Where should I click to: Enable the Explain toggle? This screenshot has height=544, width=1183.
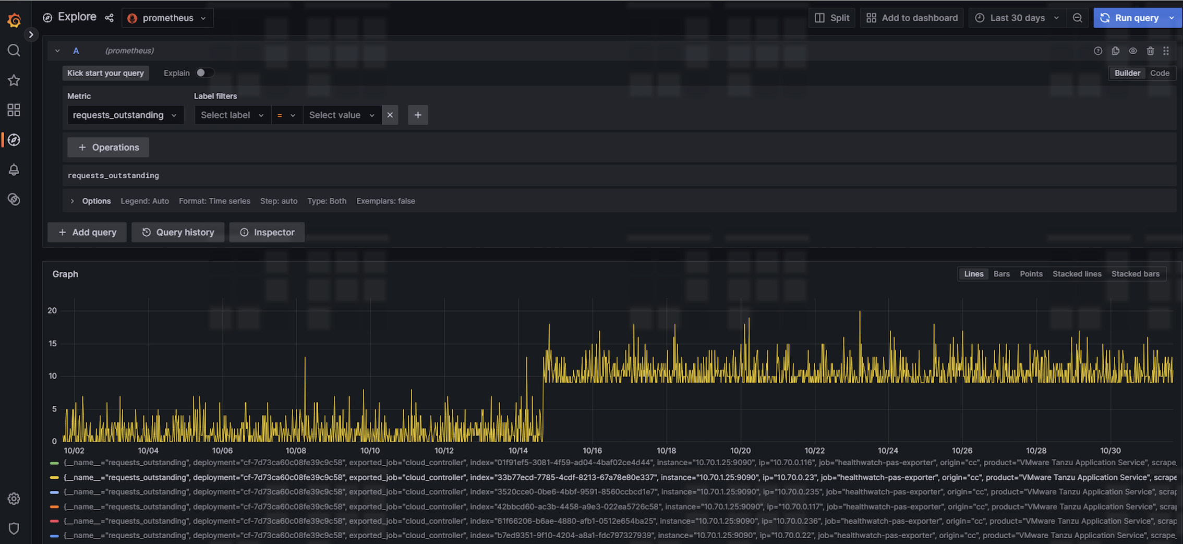[203, 72]
